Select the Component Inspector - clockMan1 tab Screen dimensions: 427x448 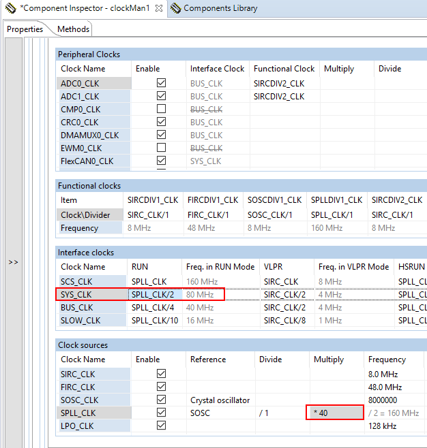point(85,8)
